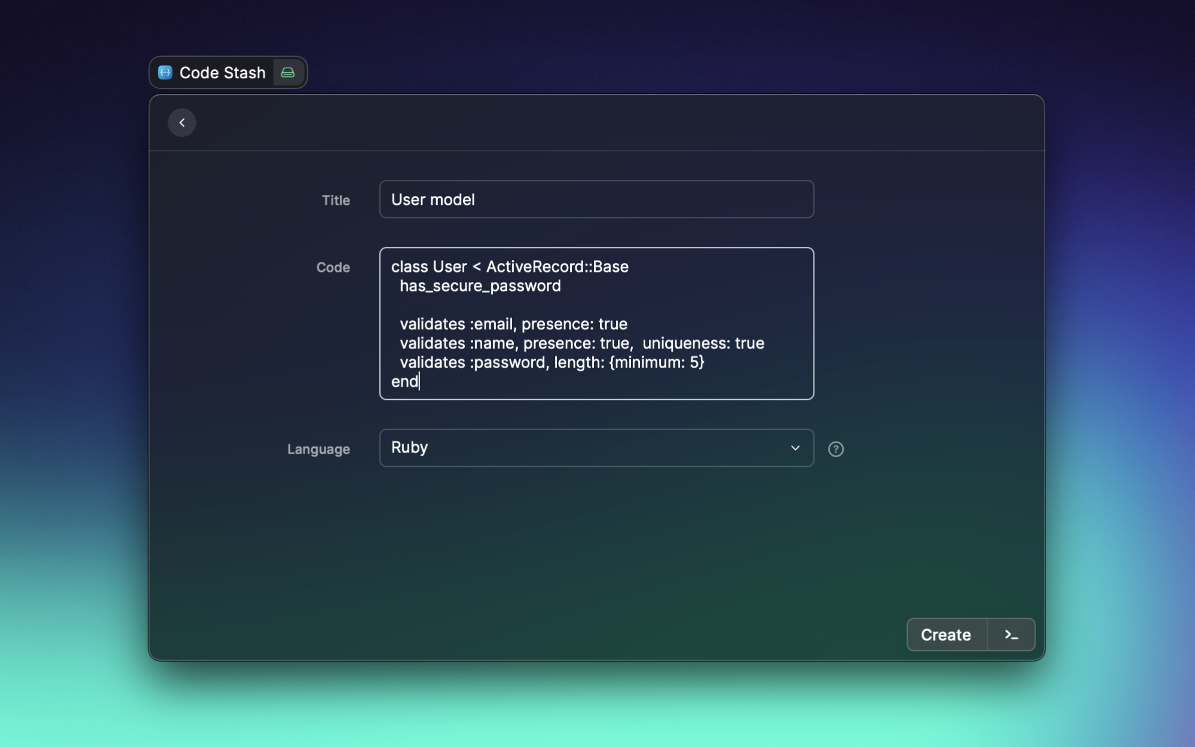Click the blue Code Stash app icon

(165, 72)
